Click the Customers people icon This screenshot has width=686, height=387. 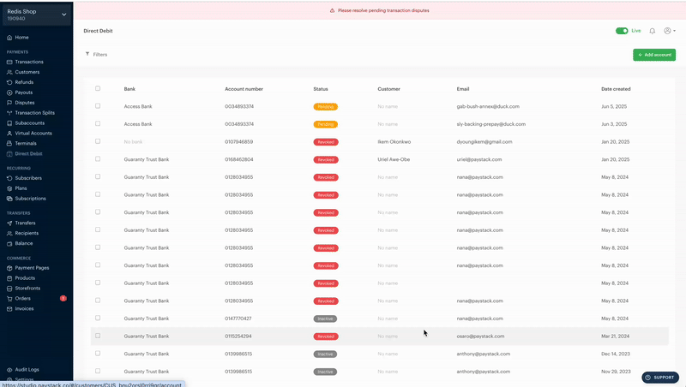9,72
